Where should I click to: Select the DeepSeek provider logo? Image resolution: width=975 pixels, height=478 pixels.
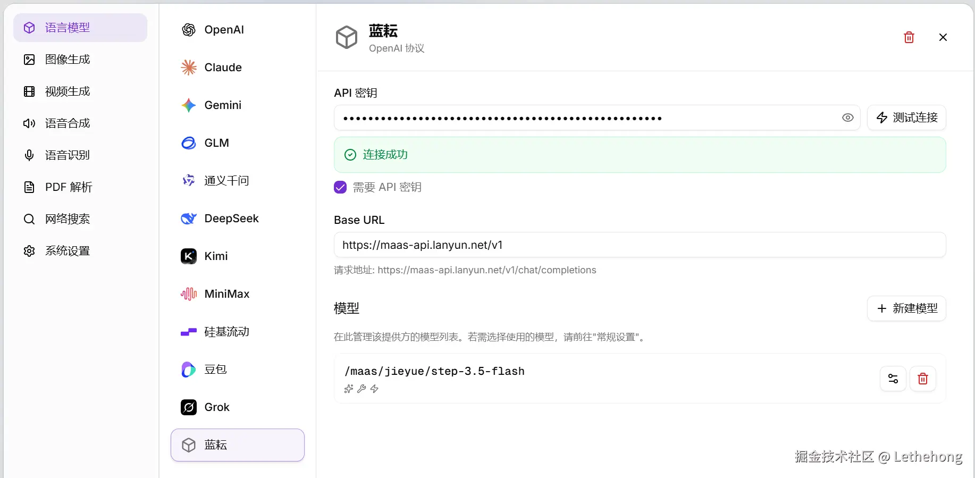189,219
